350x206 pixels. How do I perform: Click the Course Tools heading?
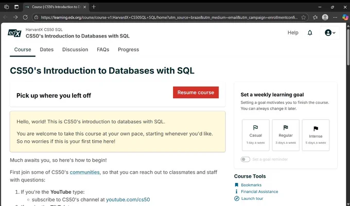(250, 176)
